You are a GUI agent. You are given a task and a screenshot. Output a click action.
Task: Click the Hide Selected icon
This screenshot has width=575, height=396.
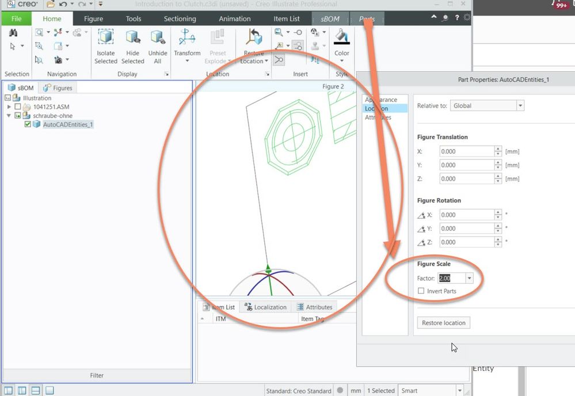coord(132,39)
